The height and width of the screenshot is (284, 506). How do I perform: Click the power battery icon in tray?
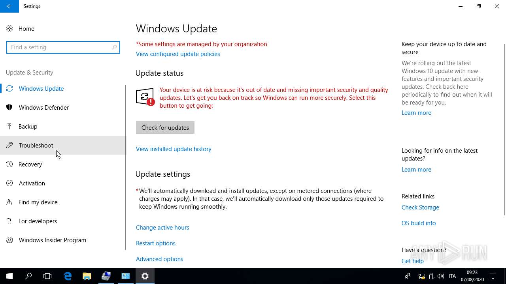[x=431, y=276]
